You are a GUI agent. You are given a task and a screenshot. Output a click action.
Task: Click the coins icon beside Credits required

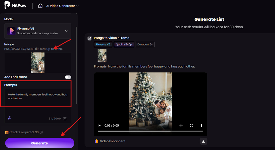[7, 132]
